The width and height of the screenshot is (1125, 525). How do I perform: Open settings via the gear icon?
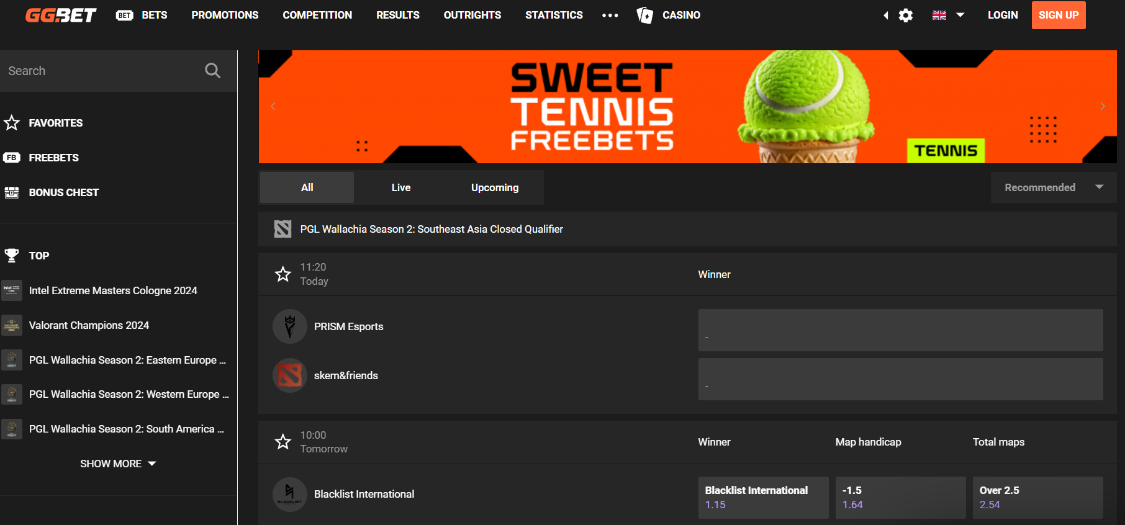(906, 16)
